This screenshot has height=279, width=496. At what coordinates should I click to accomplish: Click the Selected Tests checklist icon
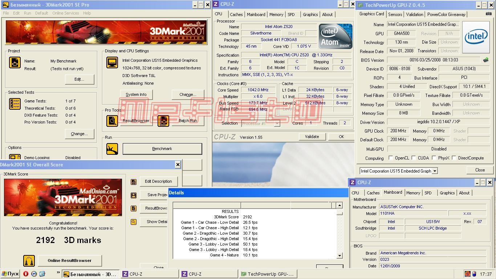15,104
